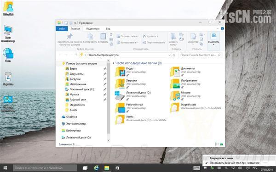
Task: Click the Up arrow navigation button
Action: [76, 55]
